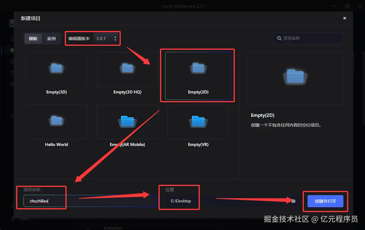Select the Empty(3D HQ) template card
This screenshot has width=365, height=230.
click(x=127, y=74)
